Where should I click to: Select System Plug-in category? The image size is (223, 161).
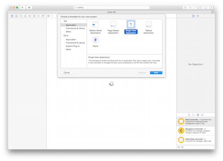74,46
